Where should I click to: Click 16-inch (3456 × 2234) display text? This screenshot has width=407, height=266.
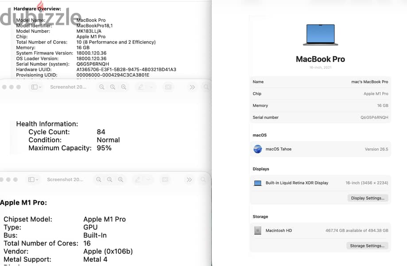point(367,183)
